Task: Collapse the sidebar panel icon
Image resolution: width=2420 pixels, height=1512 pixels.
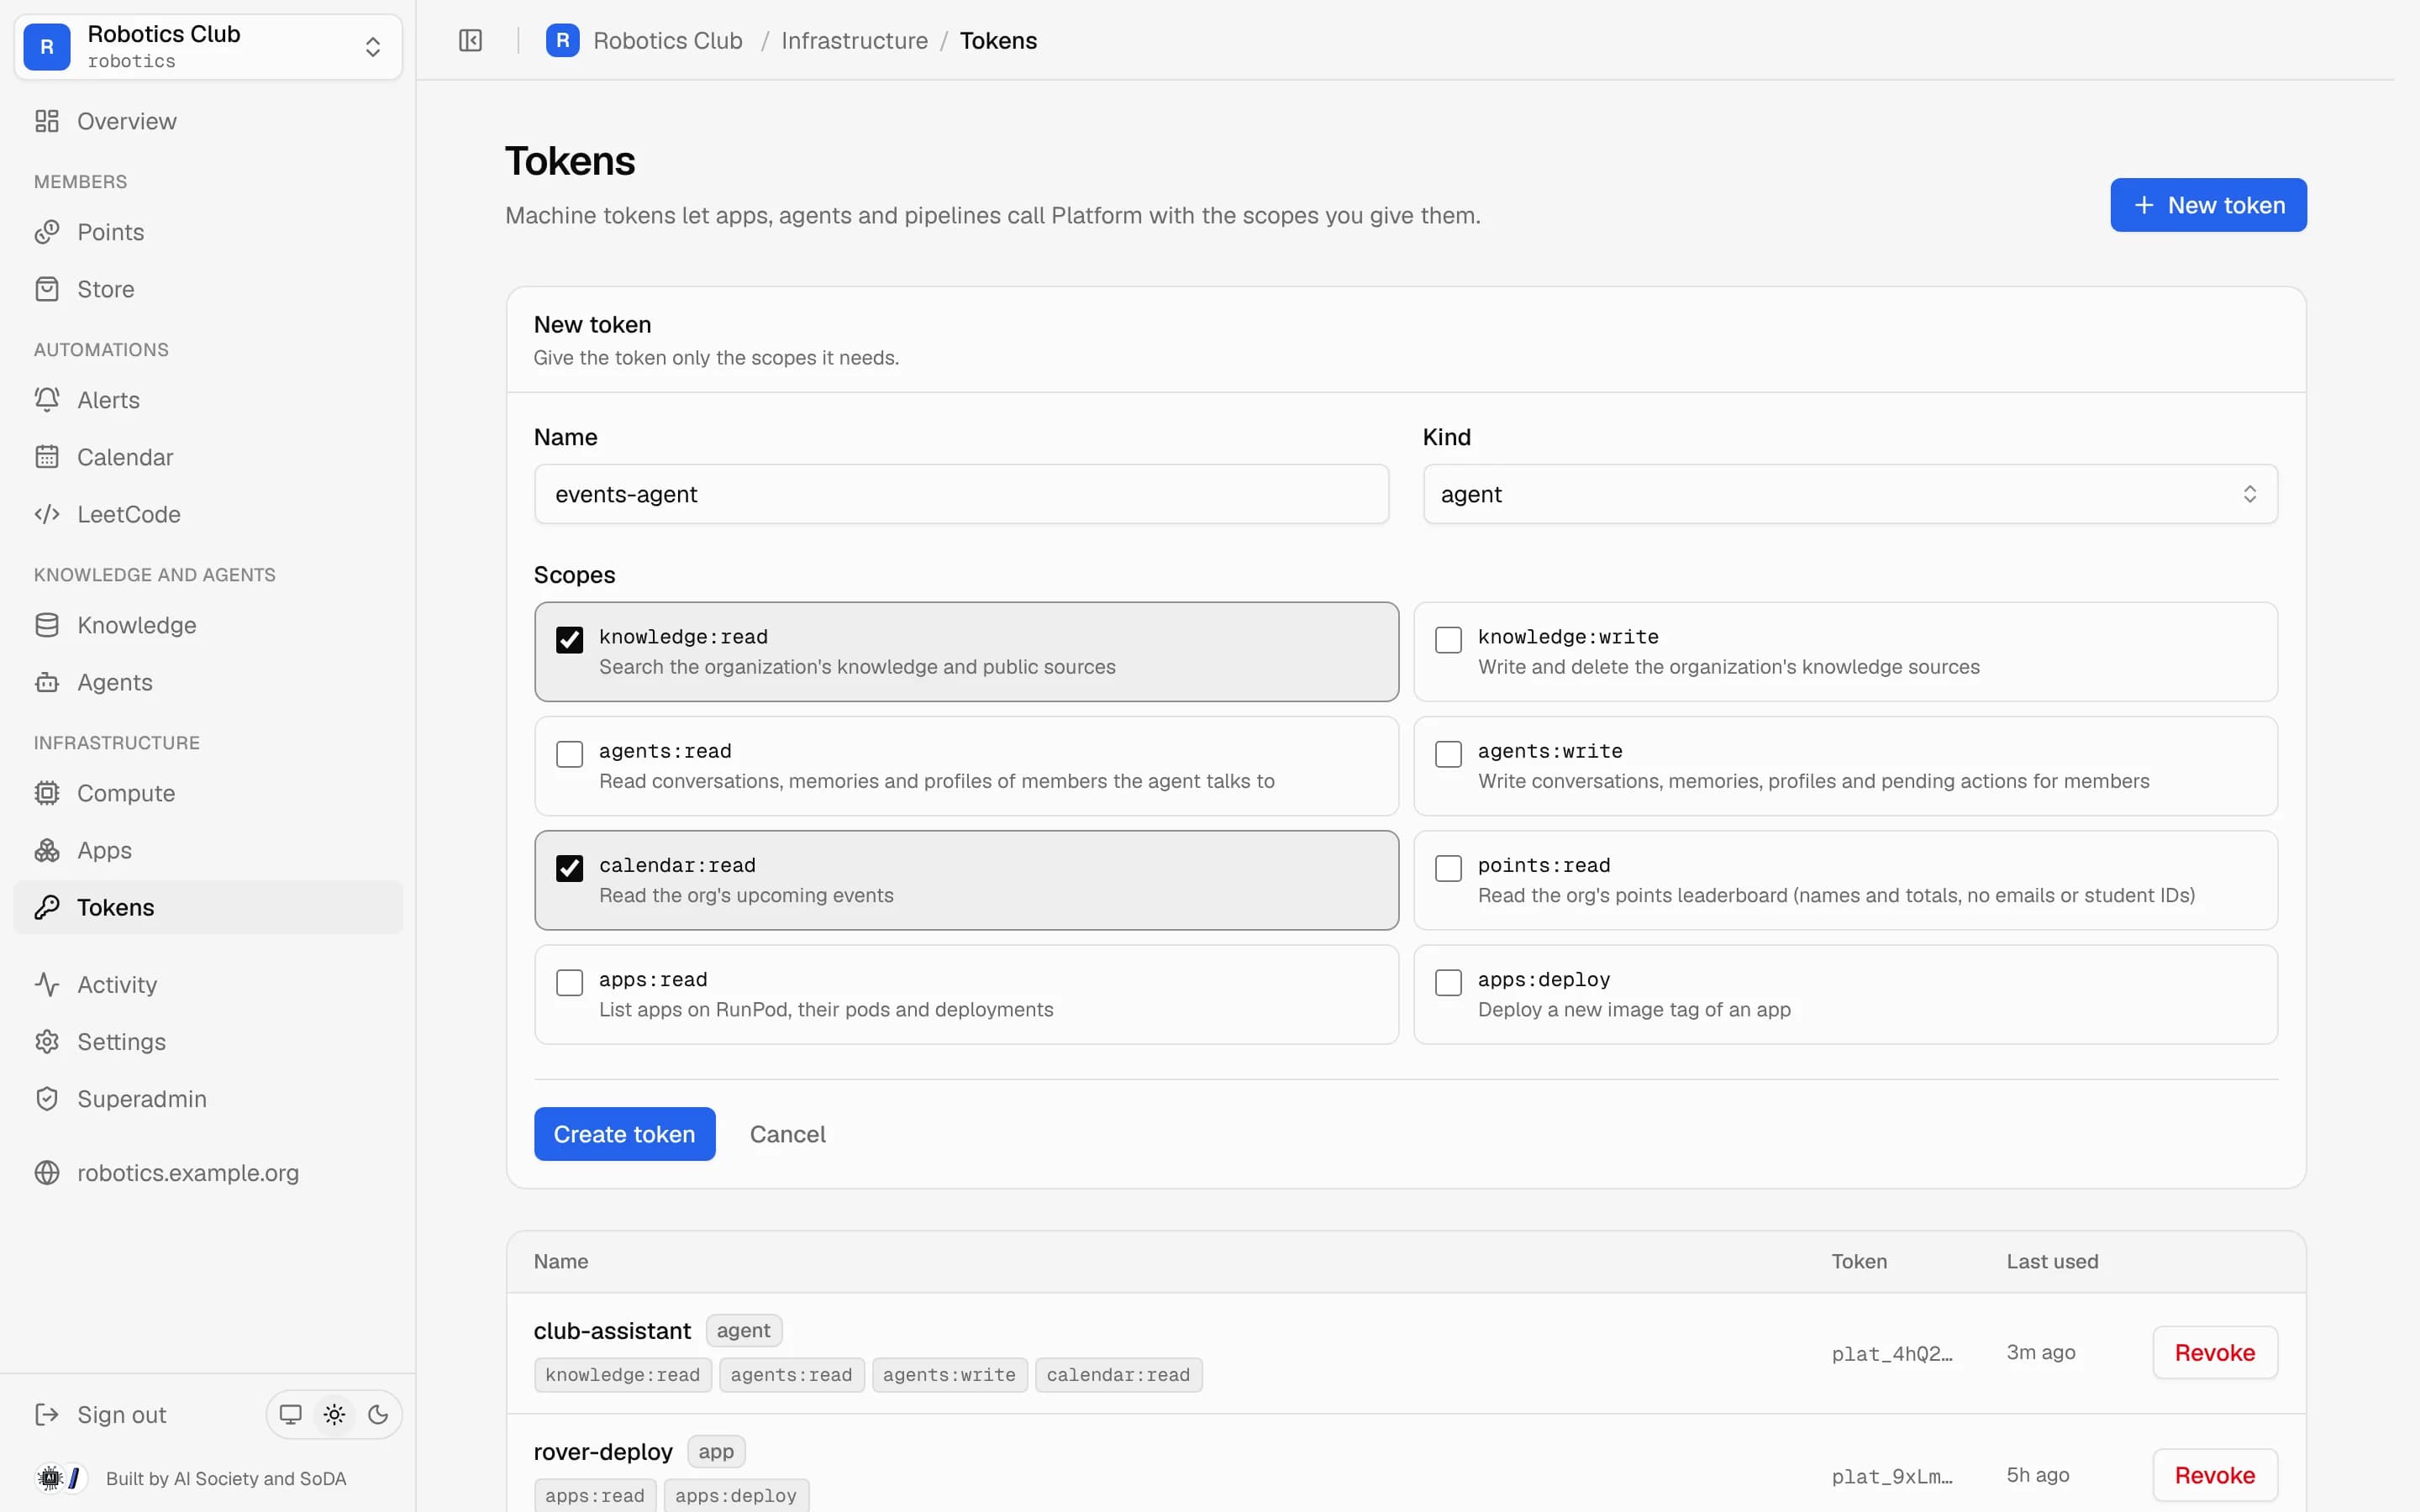Action: point(470,40)
